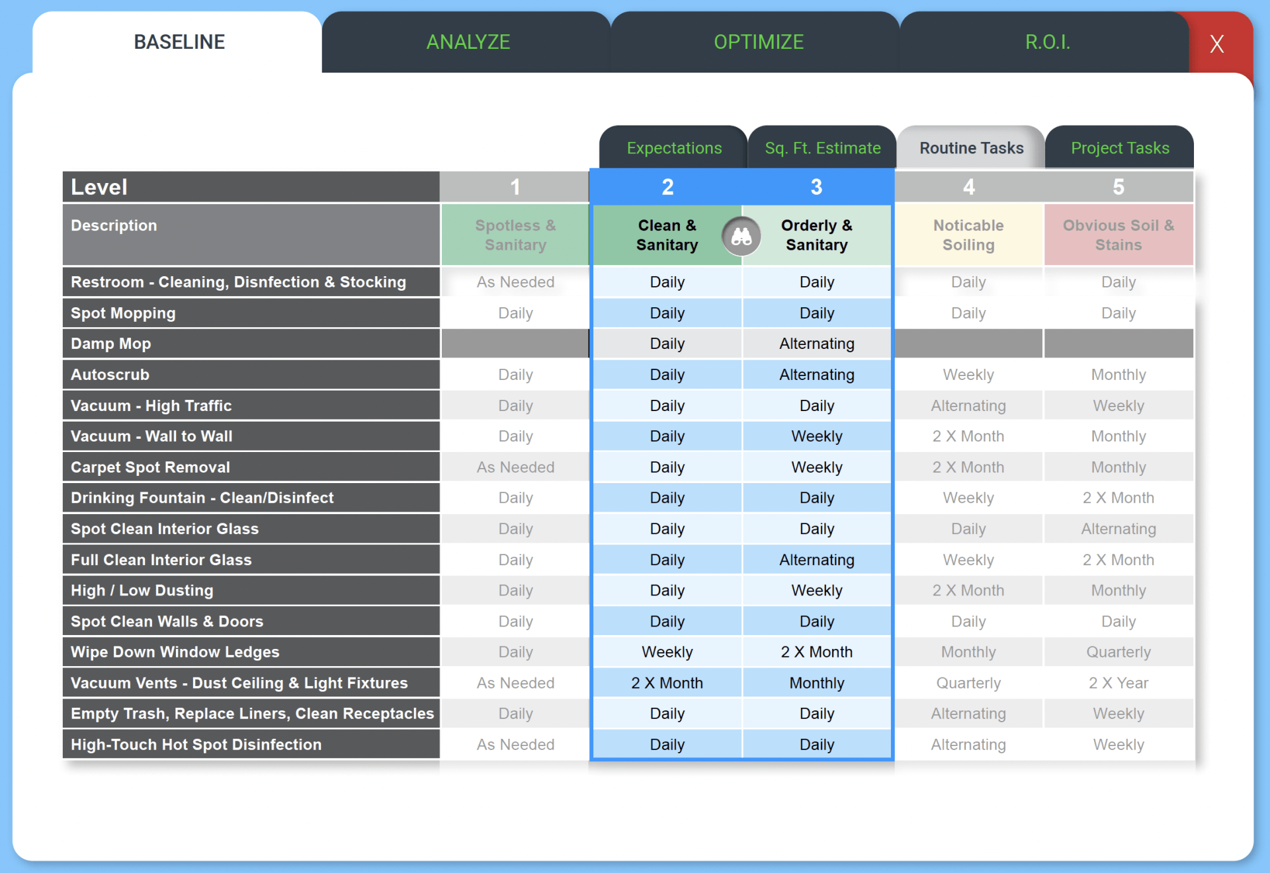Select the Obvious Soil & Stains swatch
Viewport: 1270px width, 873px height.
1119,235
